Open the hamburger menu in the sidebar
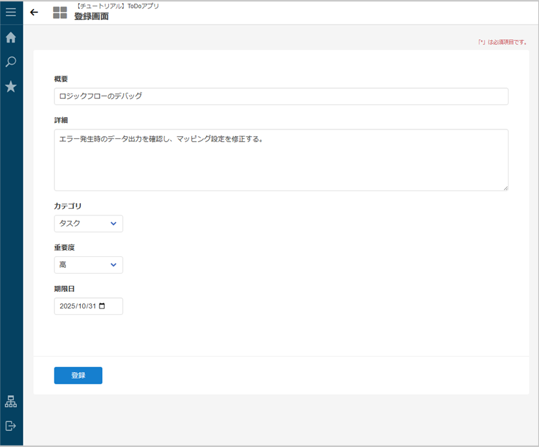539x447 pixels. click(11, 12)
